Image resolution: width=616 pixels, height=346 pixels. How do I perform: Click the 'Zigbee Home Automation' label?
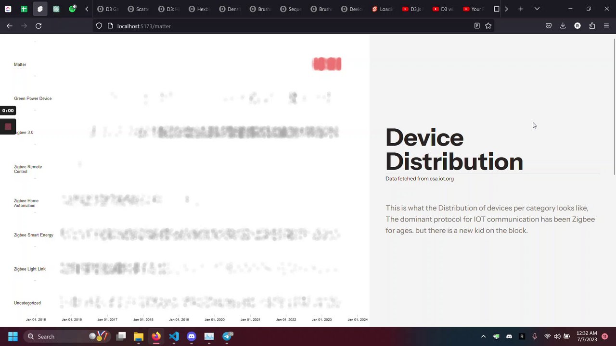(26, 203)
